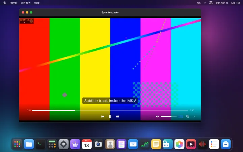The height and width of the screenshot is (152, 243).
Task: Click the video player app in dock
Action: (191, 144)
